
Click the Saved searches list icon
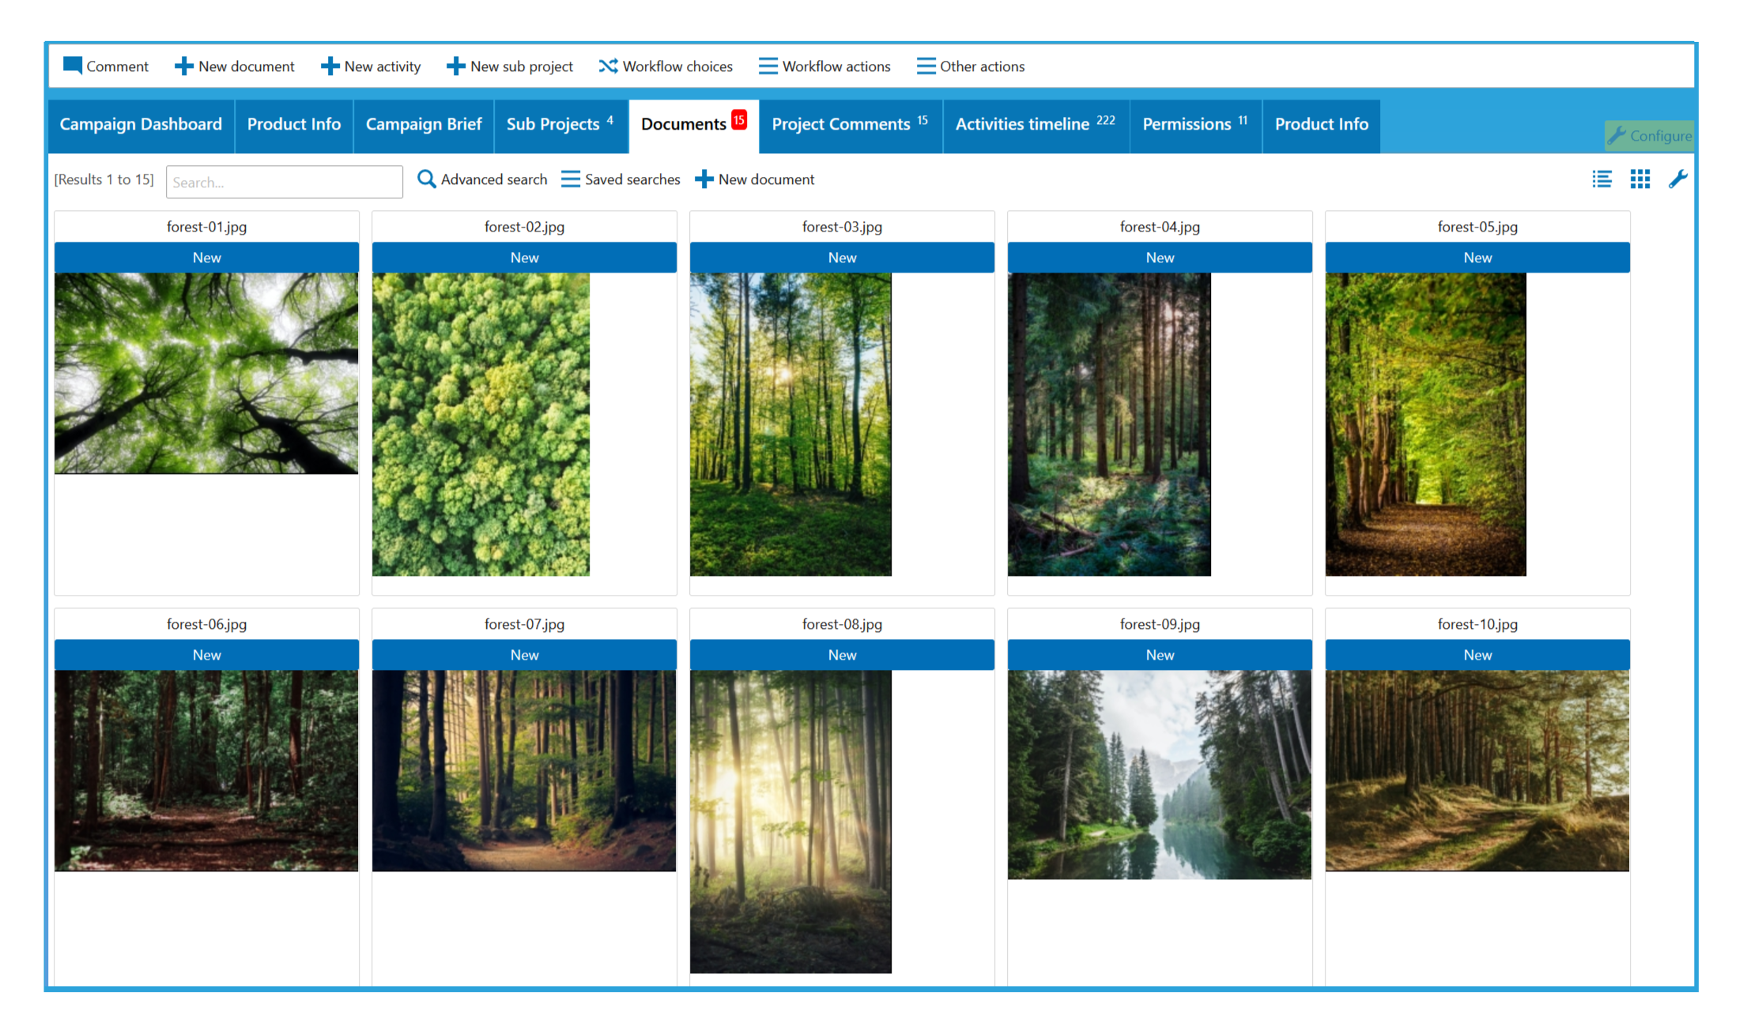[570, 179]
